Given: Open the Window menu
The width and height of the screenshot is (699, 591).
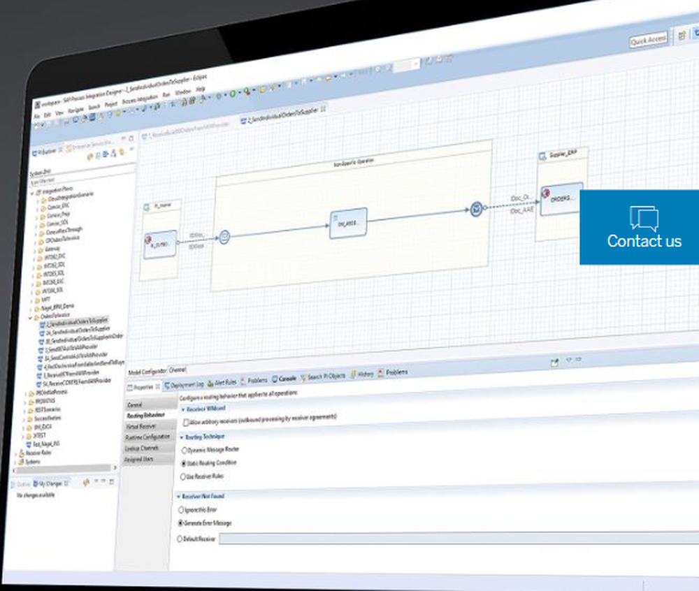Looking at the screenshot, I should (182, 92).
